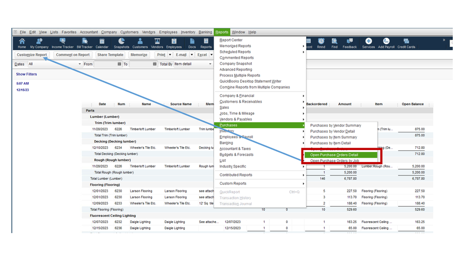Open the Services toolbar icon
Image resolution: width=464 pixels, height=261 pixels.
coord(368,43)
